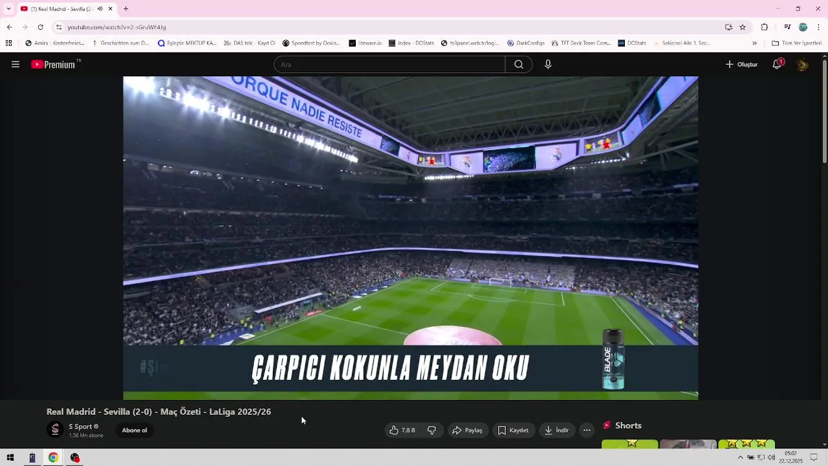The height and width of the screenshot is (466, 828).
Task: Click the address bar URL
Action: coord(116,27)
